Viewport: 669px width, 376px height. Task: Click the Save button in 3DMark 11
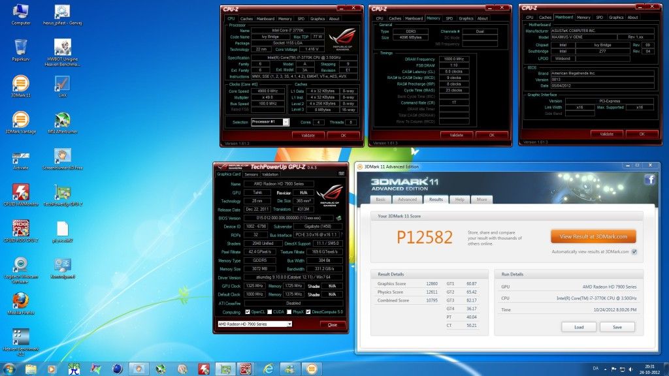click(x=617, y=327)
